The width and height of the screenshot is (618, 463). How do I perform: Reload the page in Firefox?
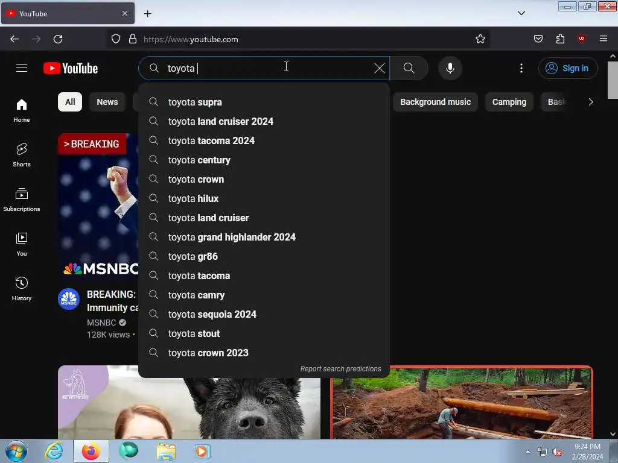tap(58, 39)
